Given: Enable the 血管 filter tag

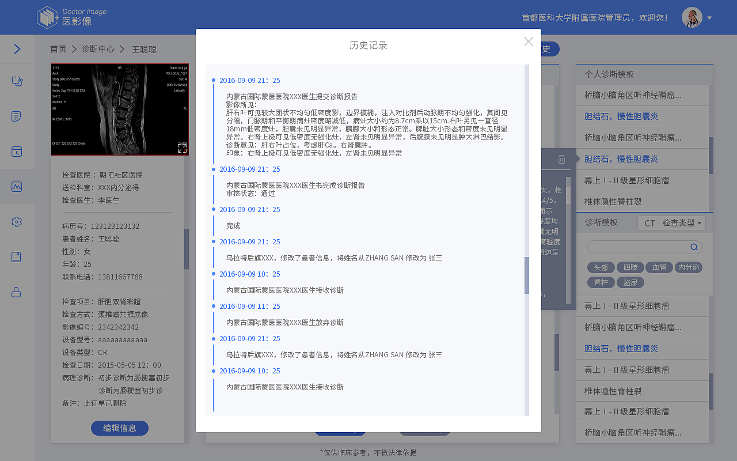Looking at the screenshot, I should (659, 267).
